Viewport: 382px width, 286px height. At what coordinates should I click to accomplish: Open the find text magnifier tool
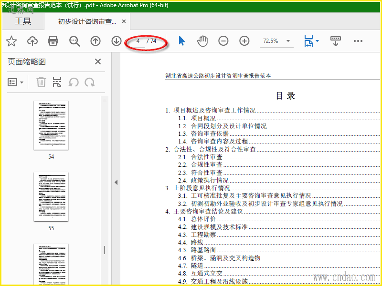click(74, 41)
